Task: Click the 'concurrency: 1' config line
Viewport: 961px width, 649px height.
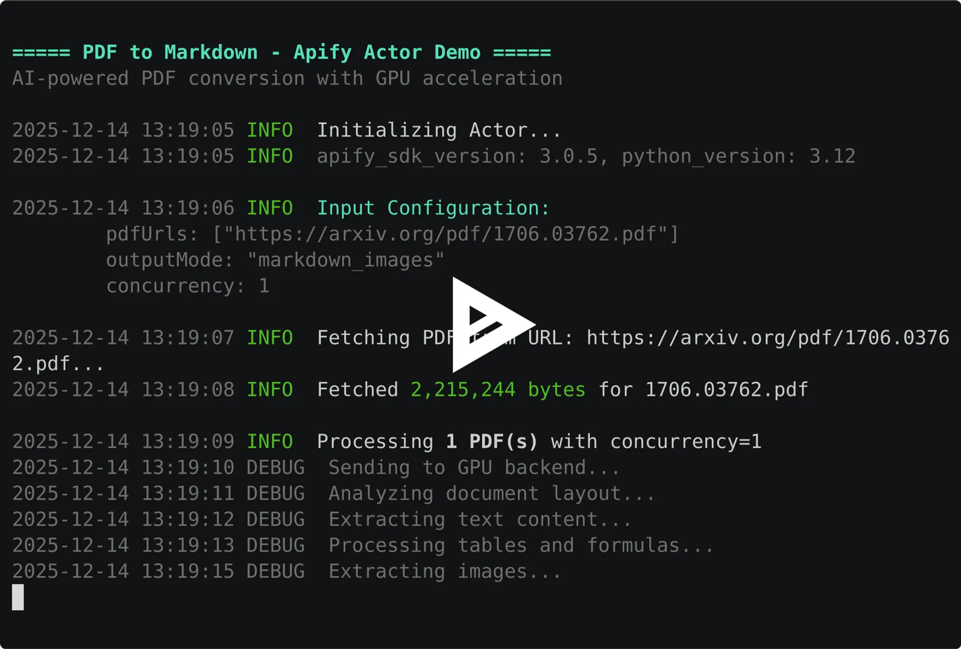Action: coord(187,286)
